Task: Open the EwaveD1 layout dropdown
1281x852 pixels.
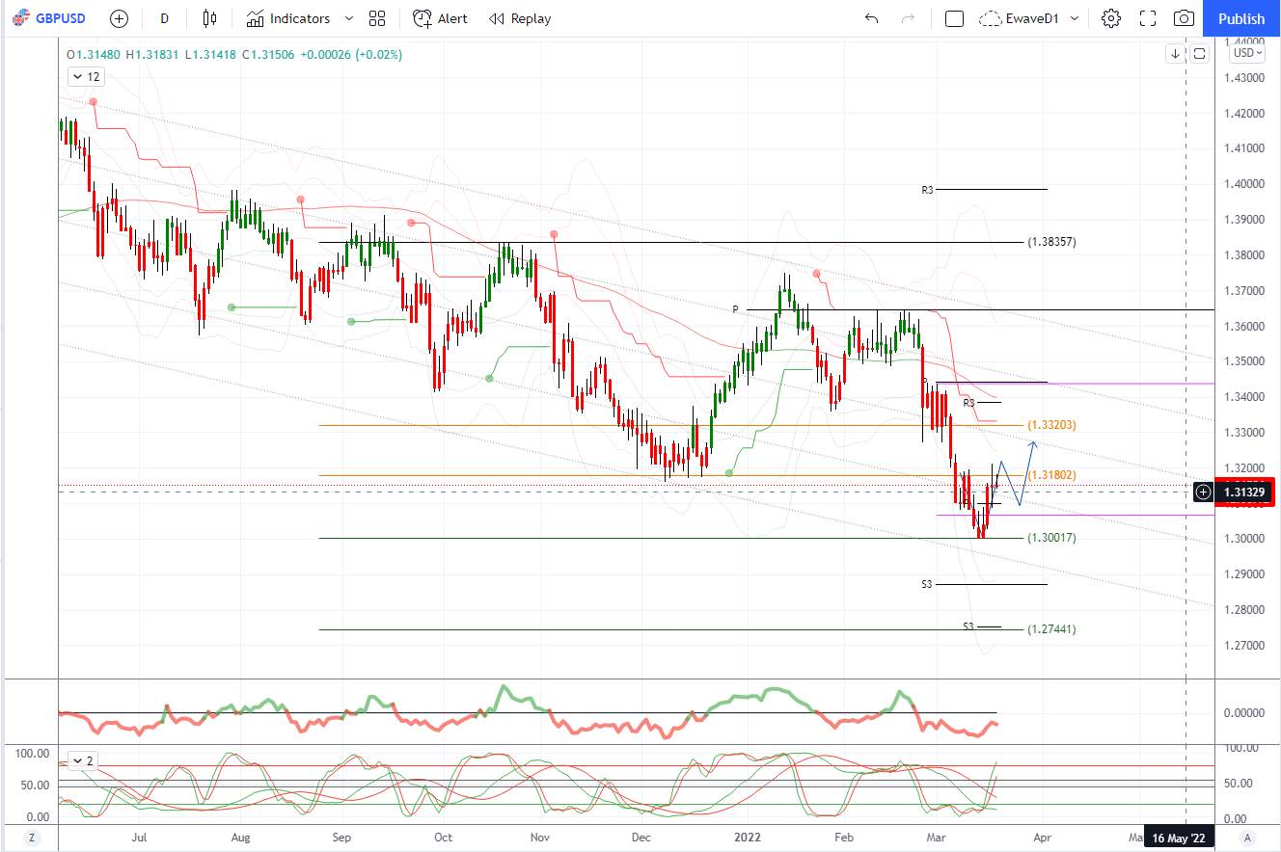Action: (1029, 18)
